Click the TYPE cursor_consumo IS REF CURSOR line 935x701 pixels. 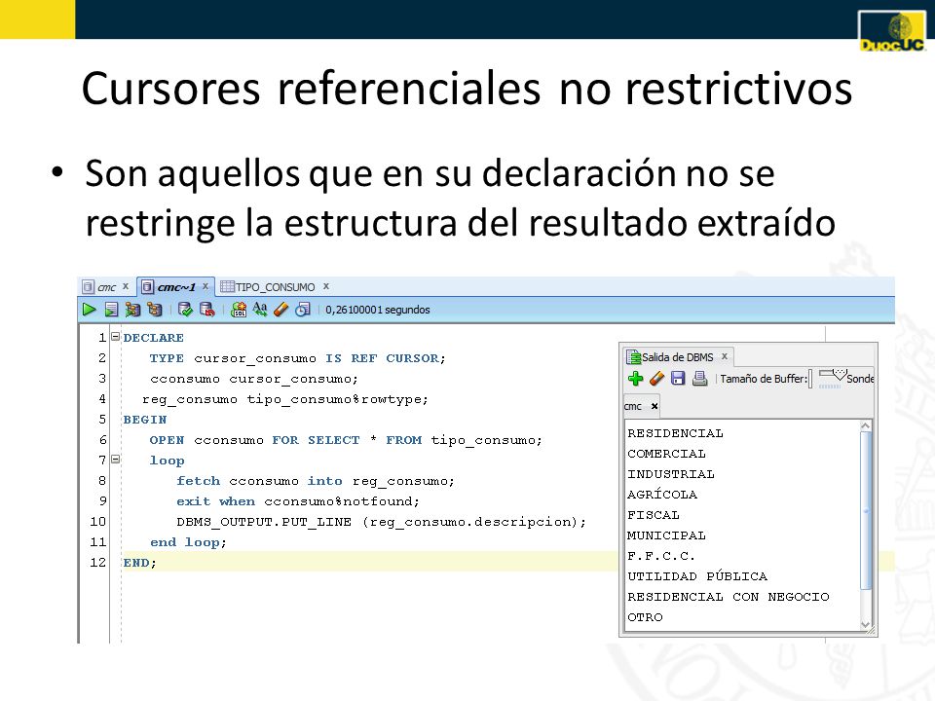[298, 358]
